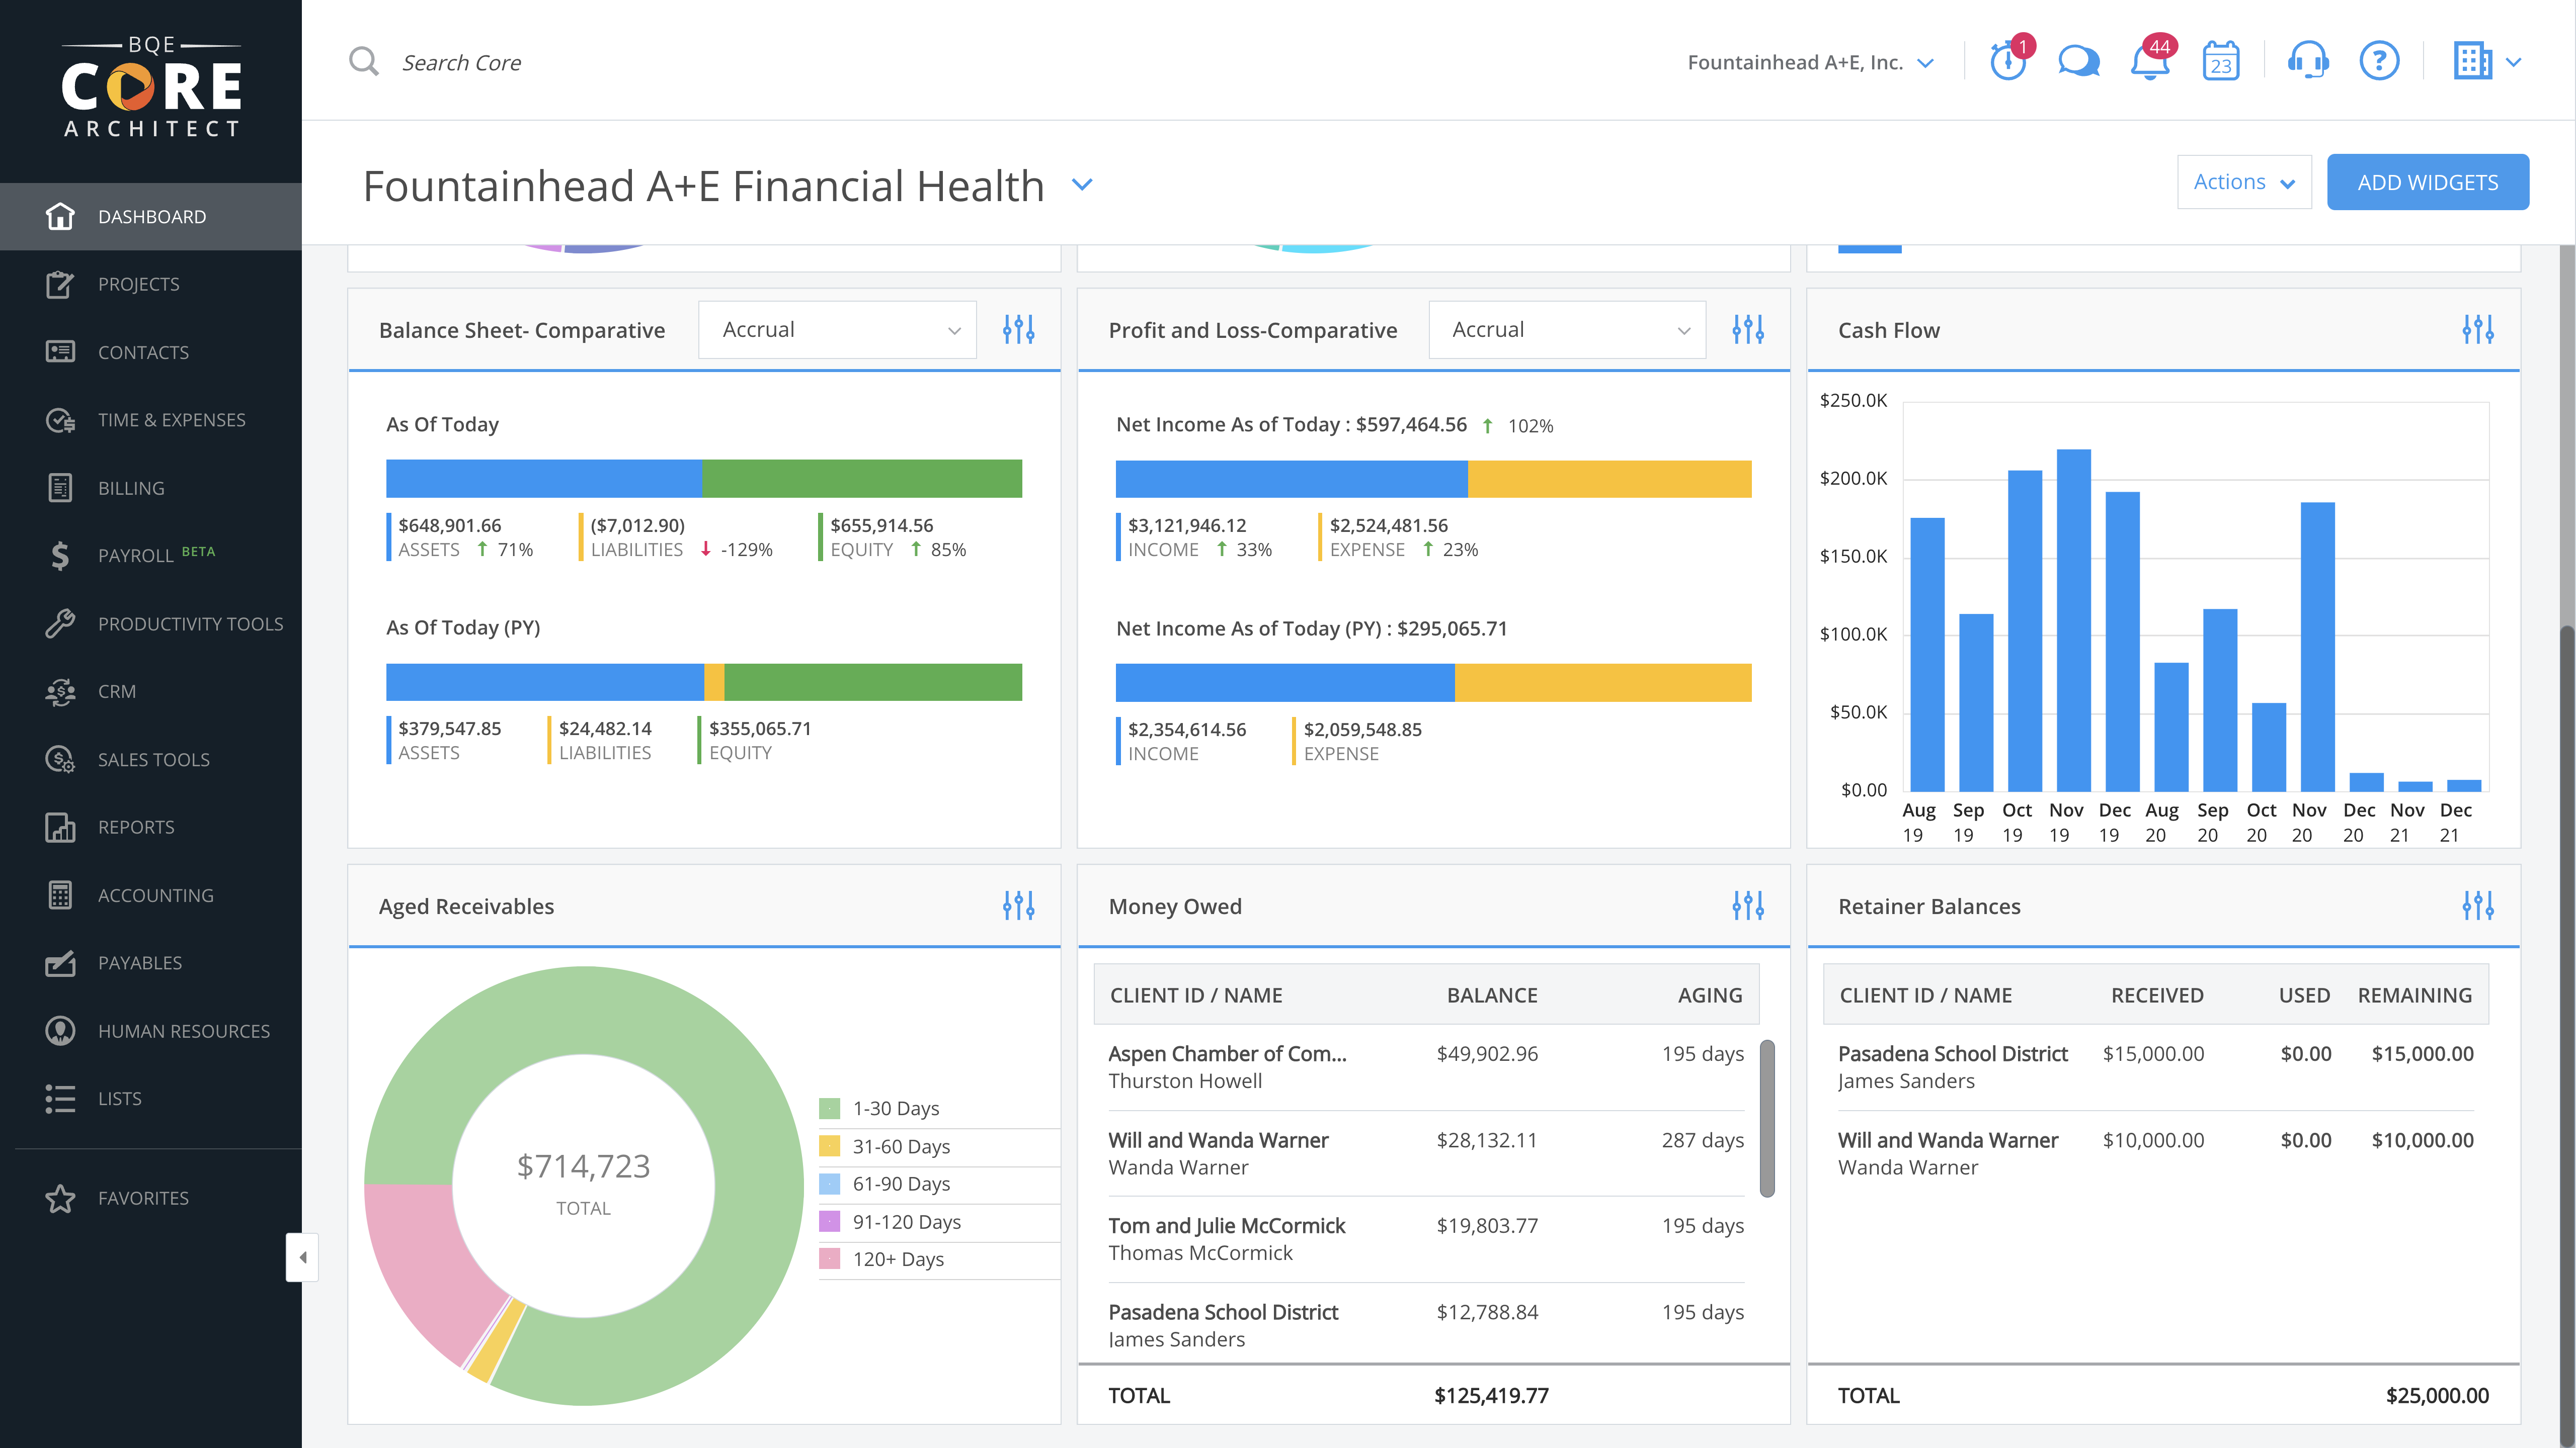Click the support headset icon
This screenshot has height=1448, width=2576.
coord(2308,61)
